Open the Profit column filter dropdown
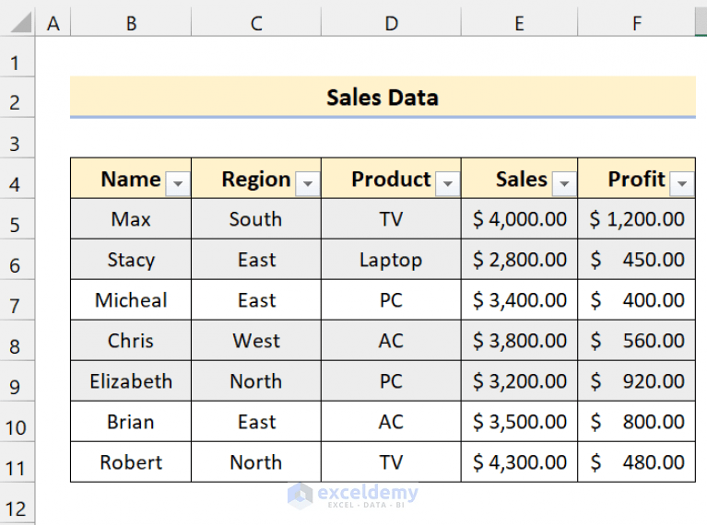 (x=682, y=183)
